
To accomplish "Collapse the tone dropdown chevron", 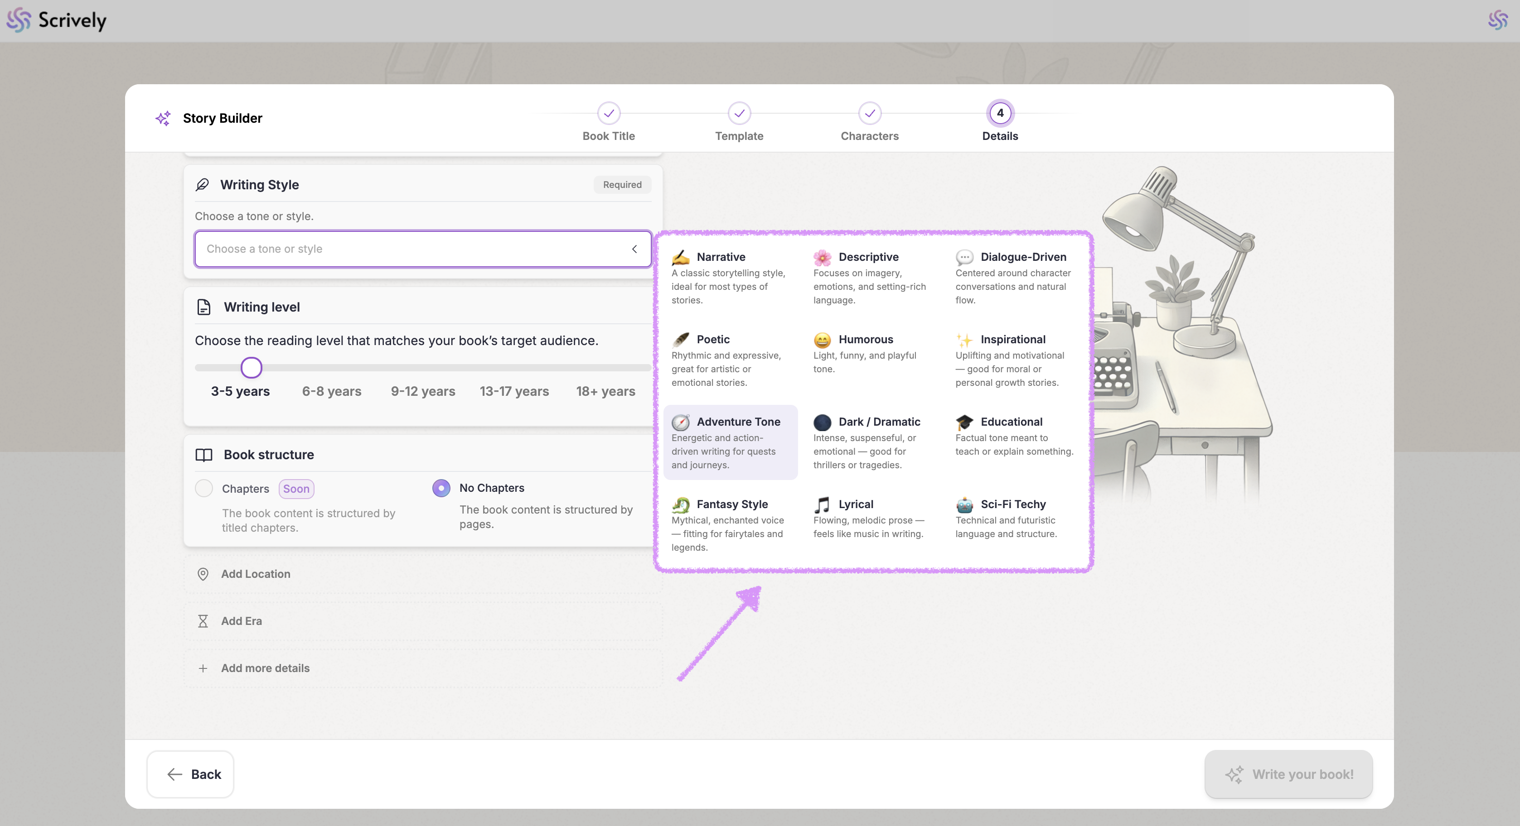I will click(x=634, y=249).
